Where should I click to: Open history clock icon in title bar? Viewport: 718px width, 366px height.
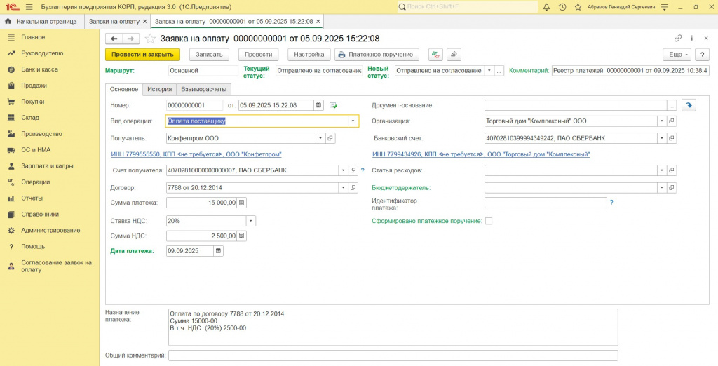coord(562,7)
